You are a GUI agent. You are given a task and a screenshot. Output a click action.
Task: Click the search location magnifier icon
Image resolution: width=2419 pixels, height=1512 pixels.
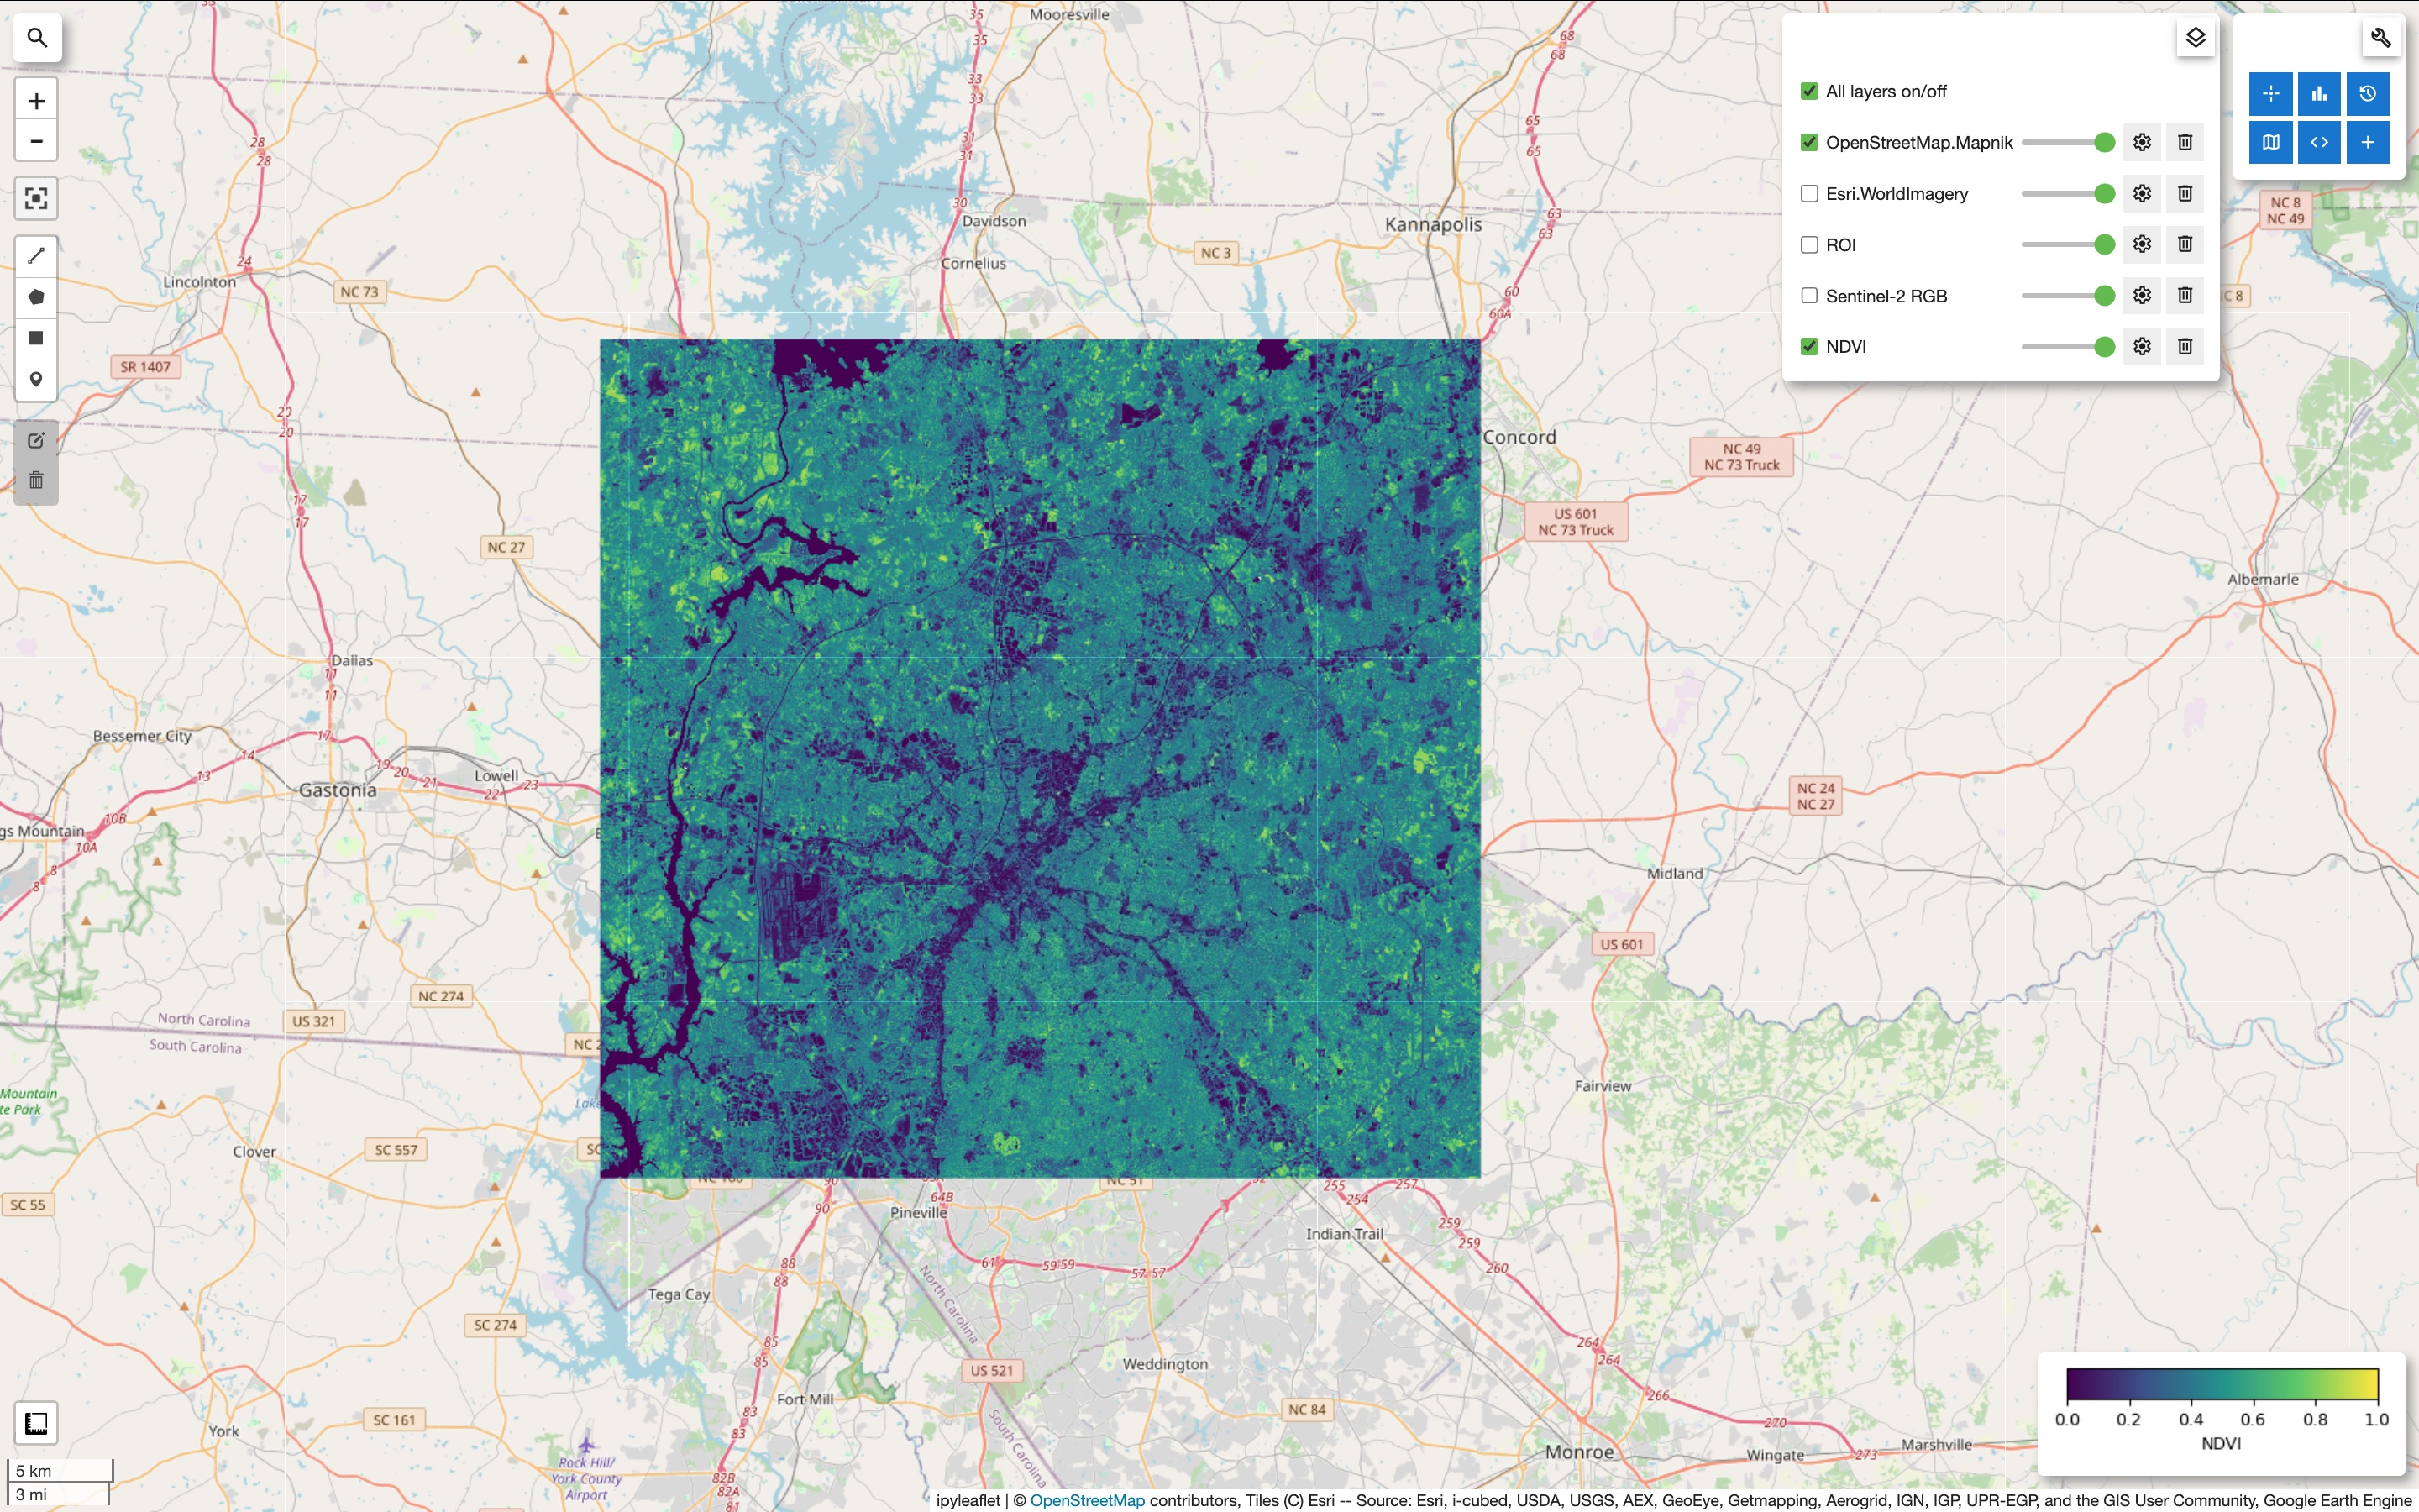point(37,38)
